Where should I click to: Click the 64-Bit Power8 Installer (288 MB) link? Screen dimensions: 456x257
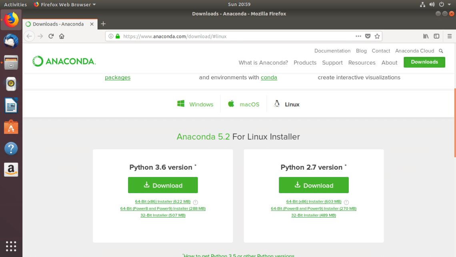point(163,209)
